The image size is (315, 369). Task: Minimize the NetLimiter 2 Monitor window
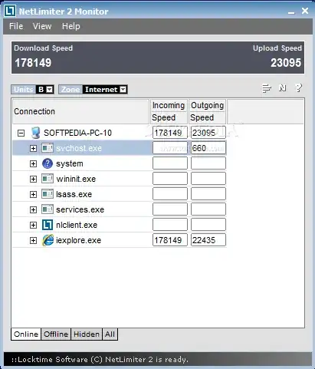291,12
